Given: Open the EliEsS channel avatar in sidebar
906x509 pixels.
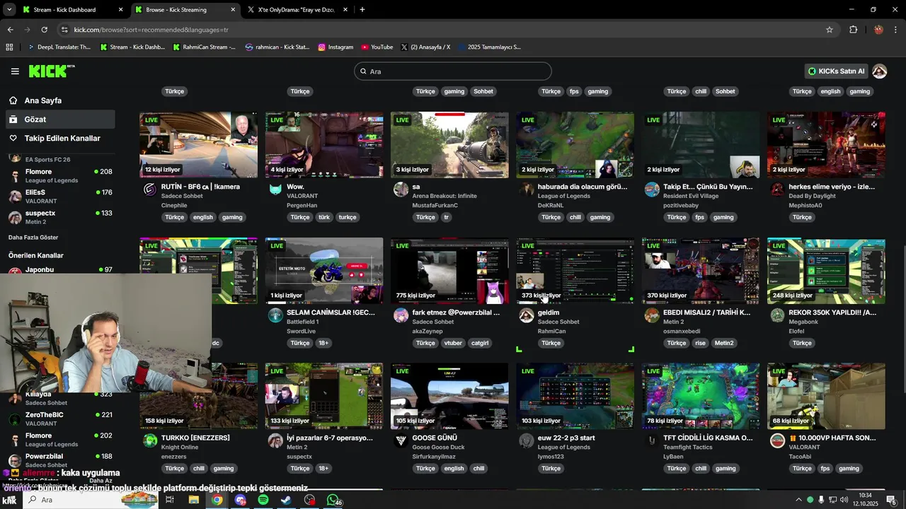Looking at the screenshot, I should coord(14,197).
